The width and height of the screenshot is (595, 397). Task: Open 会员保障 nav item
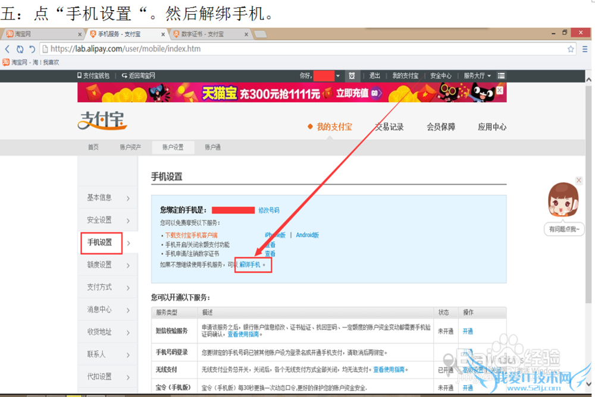440,127
